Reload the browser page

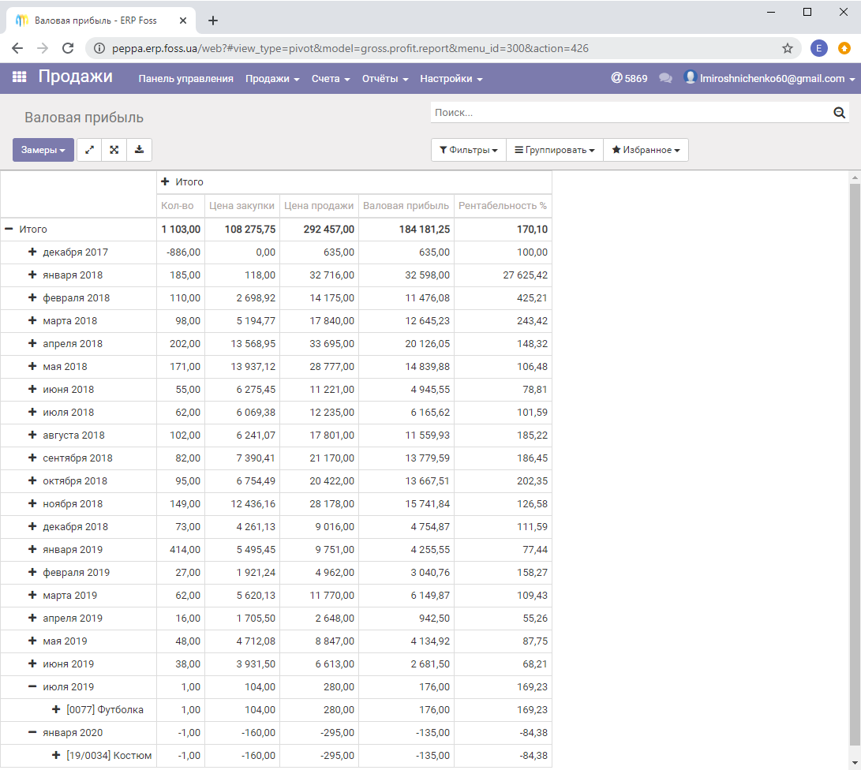[x=68, y=48]
